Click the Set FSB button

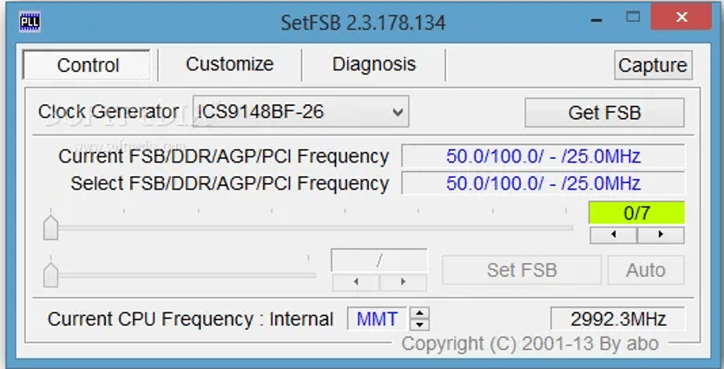pos(521,270)
